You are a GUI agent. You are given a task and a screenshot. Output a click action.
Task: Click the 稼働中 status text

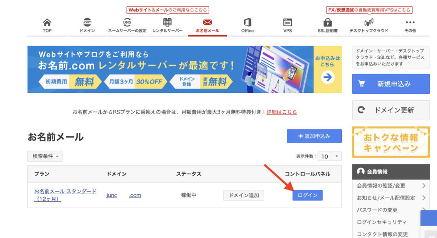tap(189, 195)
